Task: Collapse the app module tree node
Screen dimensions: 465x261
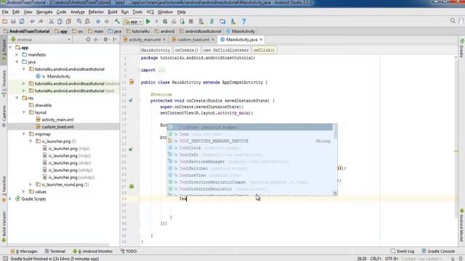Action: (x=10, y=47)
